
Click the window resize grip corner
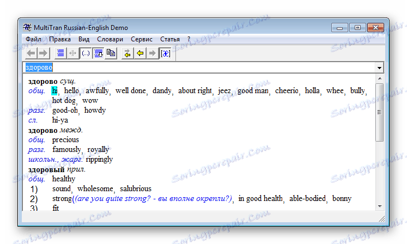coord(381,219)
